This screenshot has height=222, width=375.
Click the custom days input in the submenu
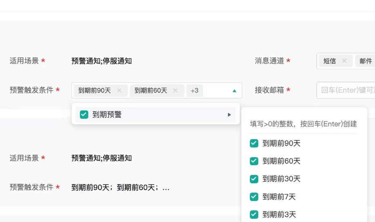click(x=304, y=124)
